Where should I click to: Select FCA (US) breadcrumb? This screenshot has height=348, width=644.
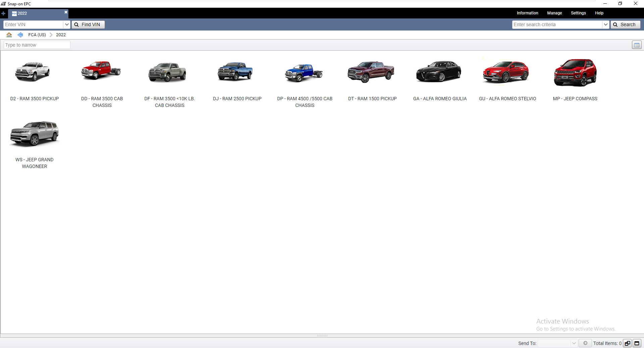(x=37, y=35)
